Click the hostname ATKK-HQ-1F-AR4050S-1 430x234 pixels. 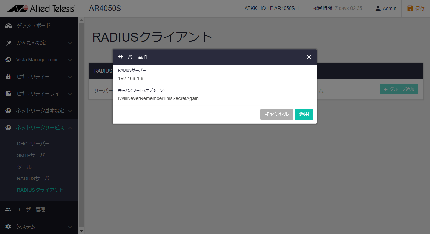coord(272,9)
